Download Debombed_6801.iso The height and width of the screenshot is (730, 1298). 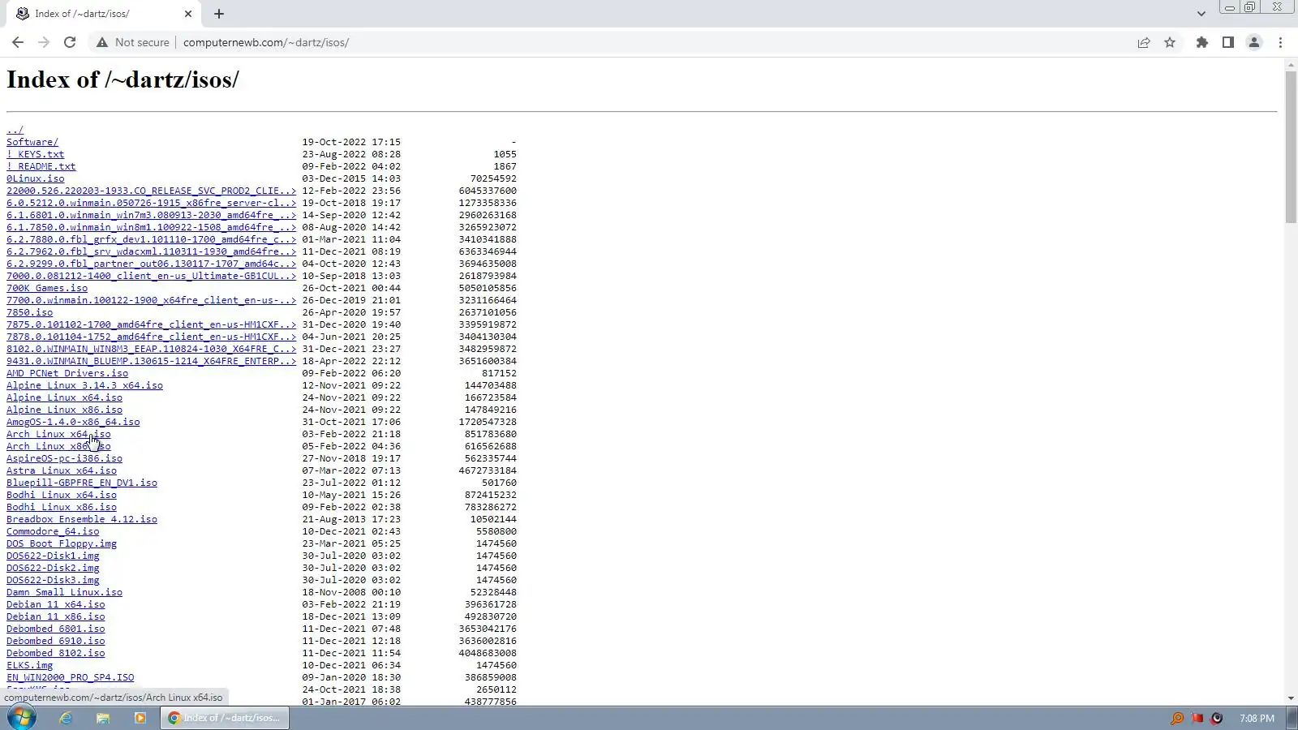56,629
